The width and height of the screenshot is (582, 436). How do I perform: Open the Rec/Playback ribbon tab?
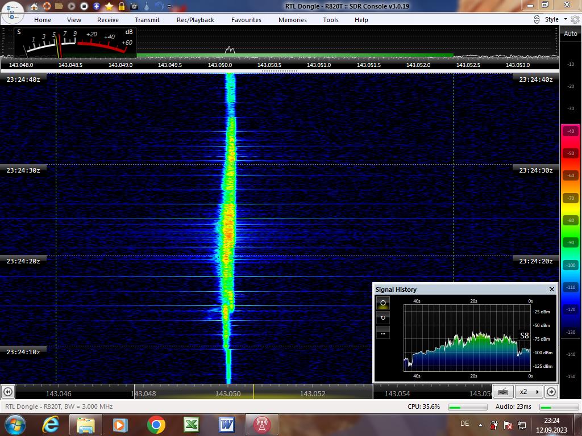(196, 20)
